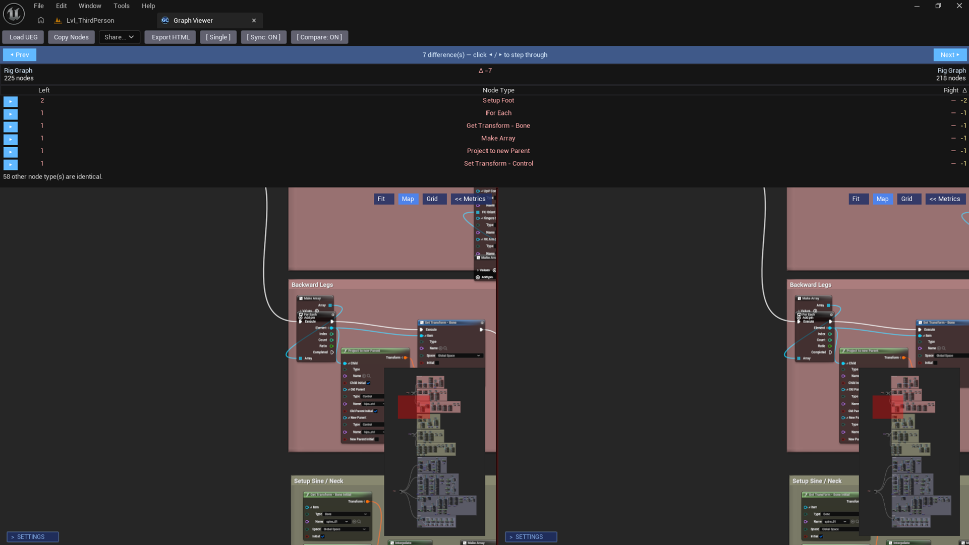Open the Window menu

click(x=90, y=6)
